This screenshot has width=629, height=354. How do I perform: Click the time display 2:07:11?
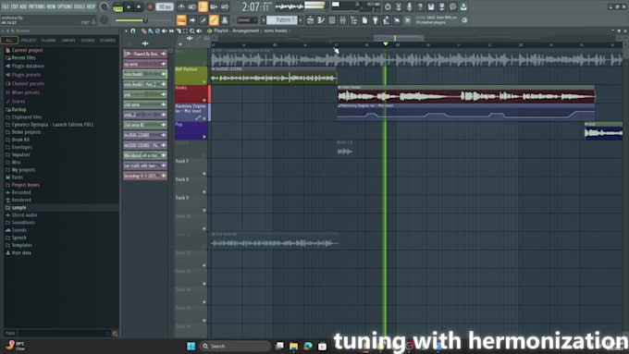[256, 7]
